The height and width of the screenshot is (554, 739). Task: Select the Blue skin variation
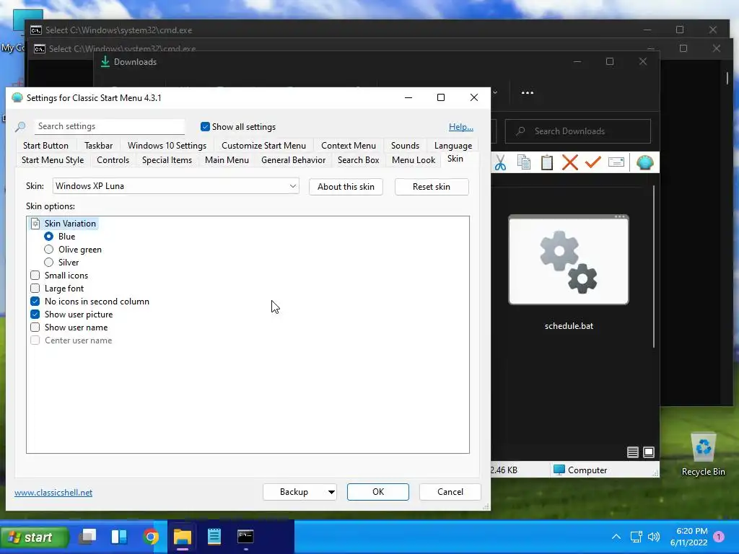pos(48,237)
